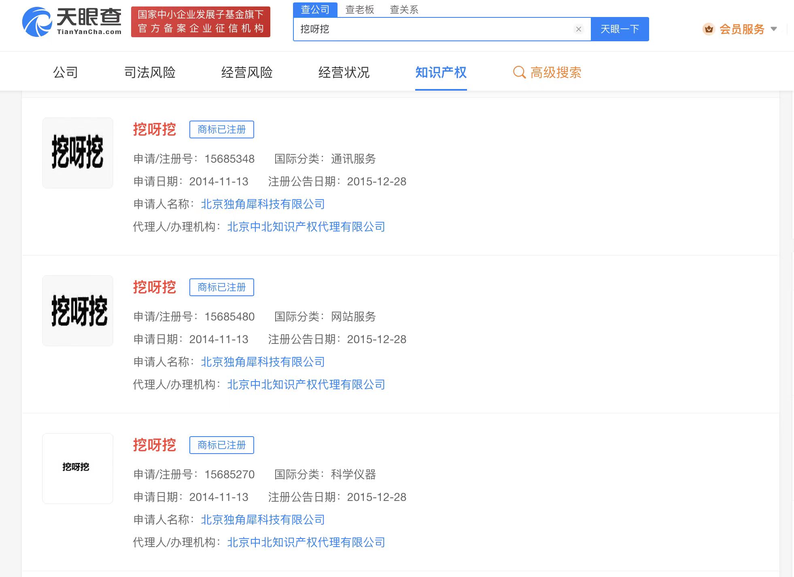Click the red 官方备案企业征信机构 banner
The height and width of the screenshot is (577, 794).
[201, 22]
